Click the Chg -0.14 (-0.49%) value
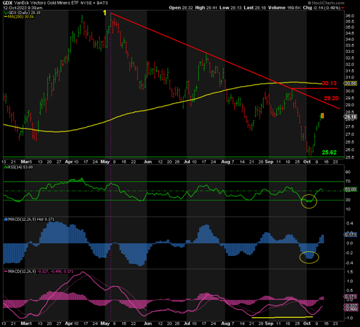360x327 pixels. click(x=321, y=7)
